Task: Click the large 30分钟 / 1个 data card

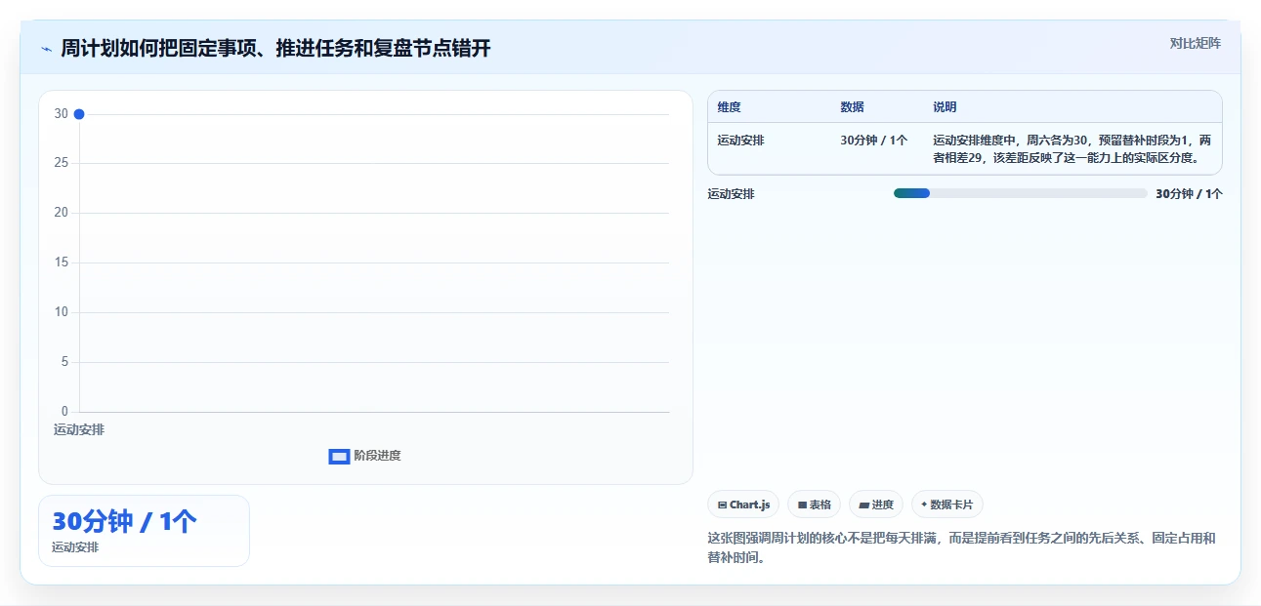Action: pos(144,531)
